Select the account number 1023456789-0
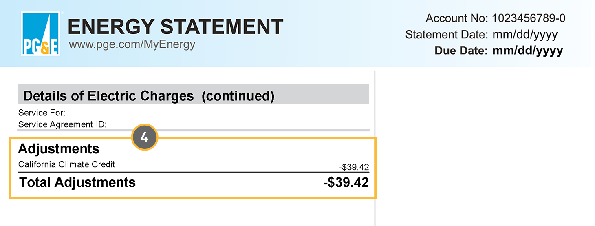The image size is (595, 226). click(529, 18)
